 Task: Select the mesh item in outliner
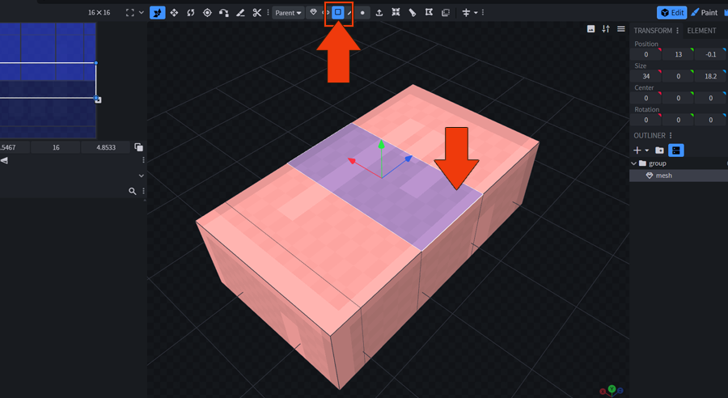click(x=663, y=176)
